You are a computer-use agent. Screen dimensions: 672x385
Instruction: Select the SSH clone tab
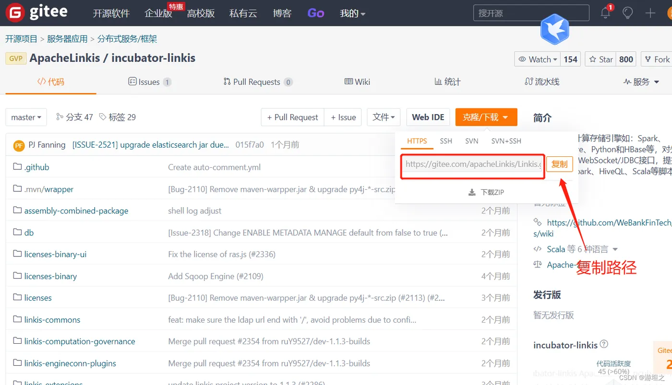coord(446,141)
